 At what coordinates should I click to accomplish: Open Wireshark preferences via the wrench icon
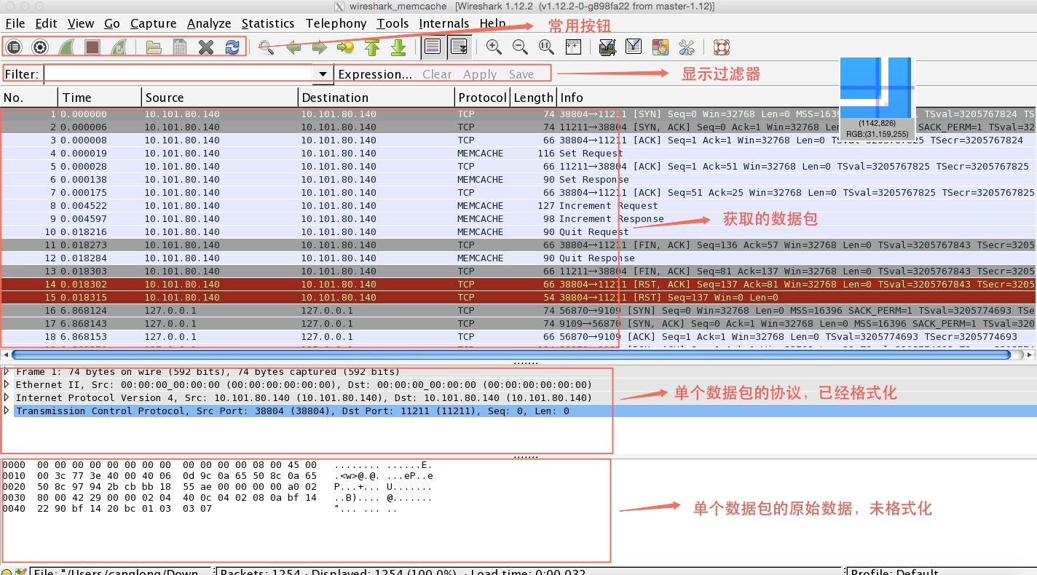686,47
